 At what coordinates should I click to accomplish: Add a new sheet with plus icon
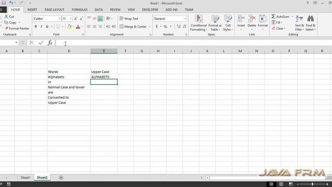point(61,178)
